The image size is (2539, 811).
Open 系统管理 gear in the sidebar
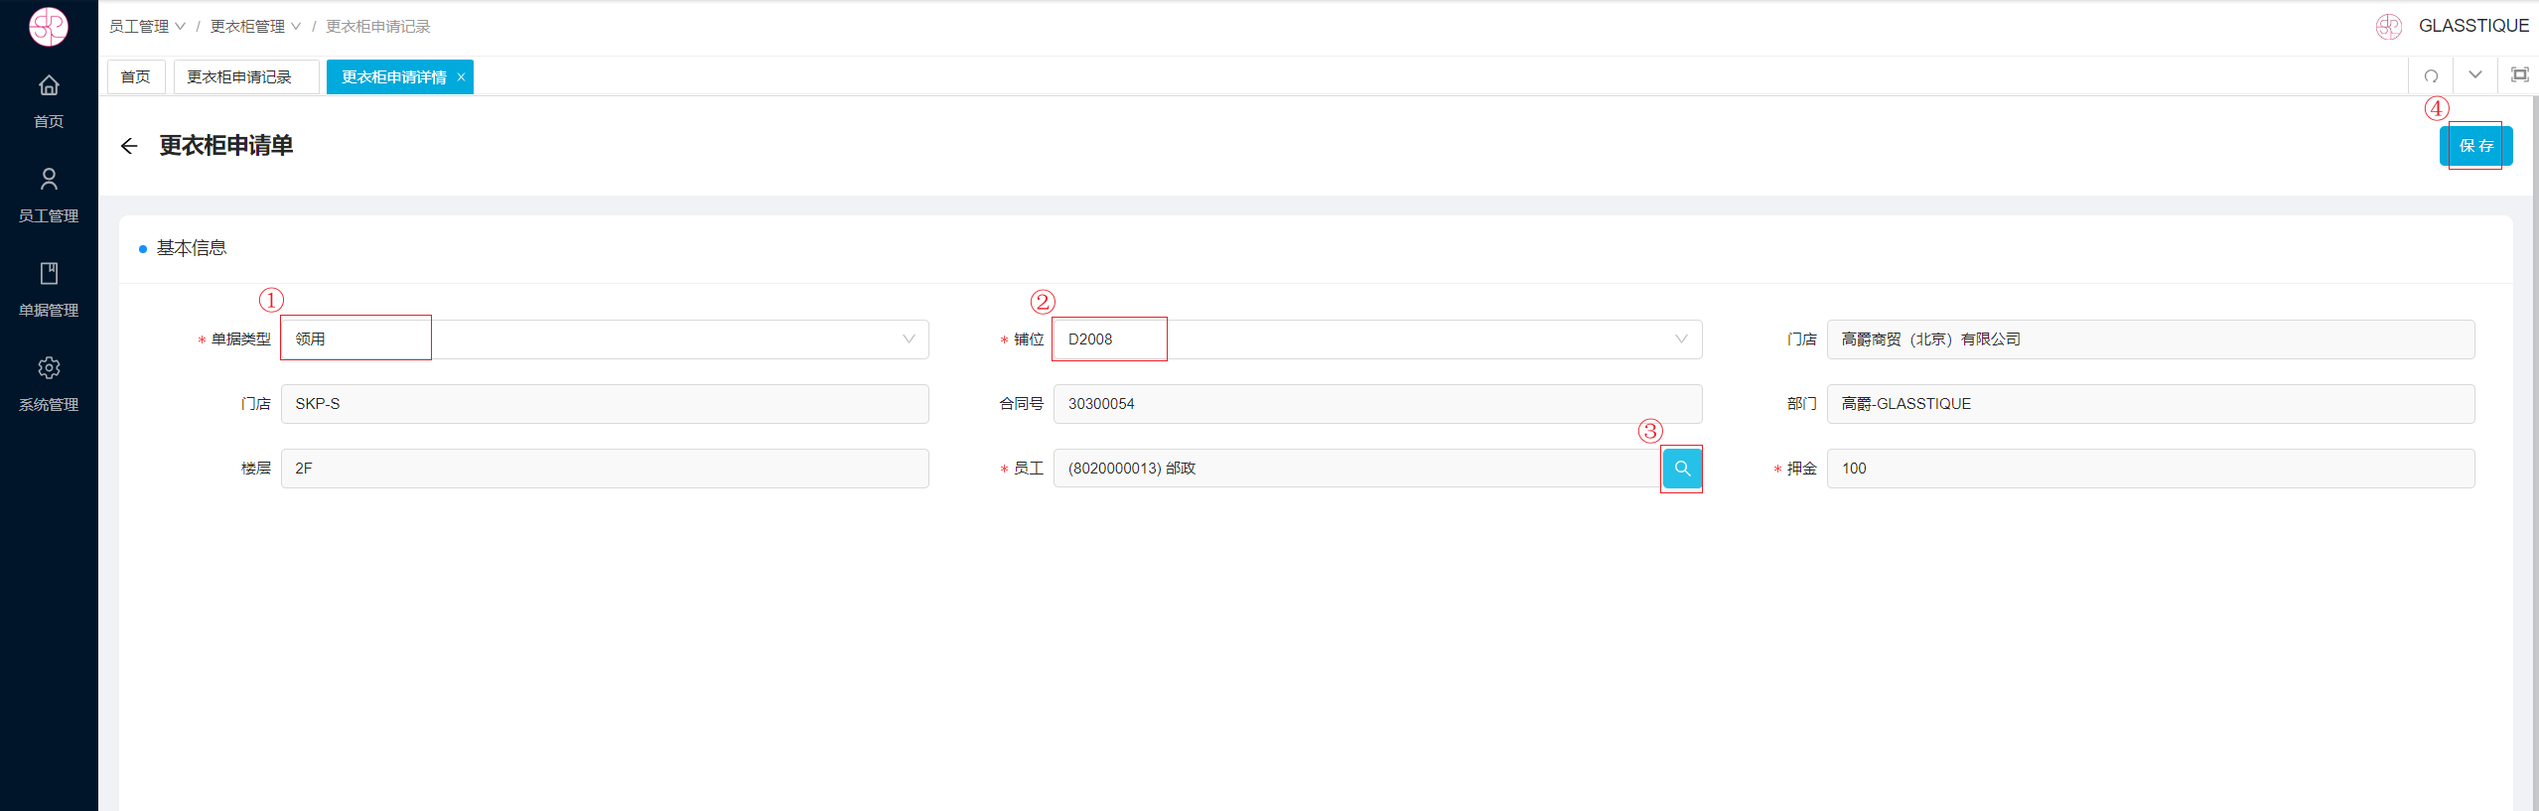click(49, 384)
